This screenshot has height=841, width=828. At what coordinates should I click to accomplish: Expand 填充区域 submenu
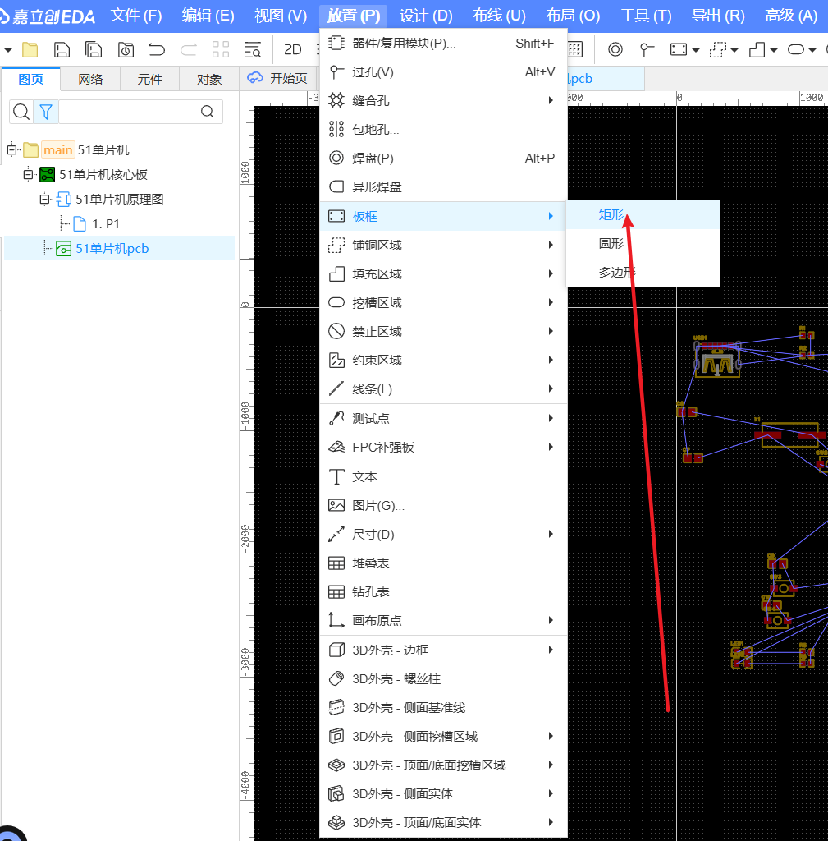point(443,274)
